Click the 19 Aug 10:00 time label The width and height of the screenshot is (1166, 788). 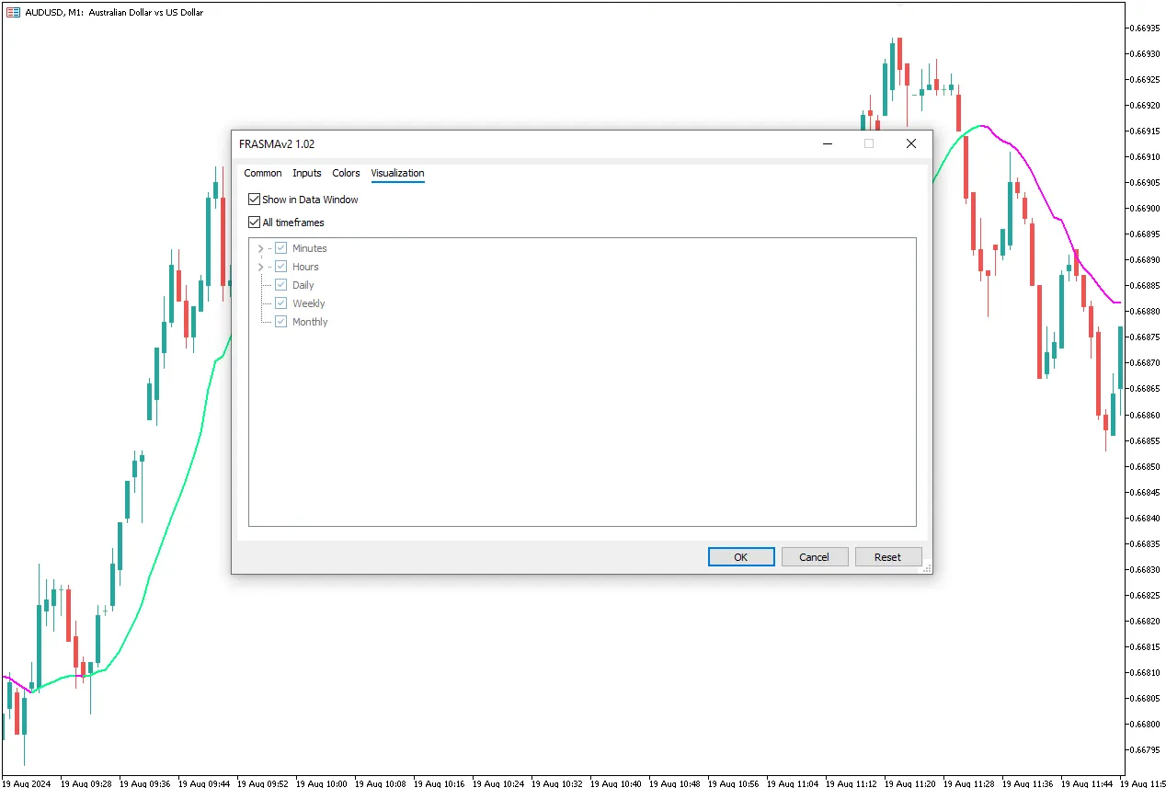click(x=322, y=784)
